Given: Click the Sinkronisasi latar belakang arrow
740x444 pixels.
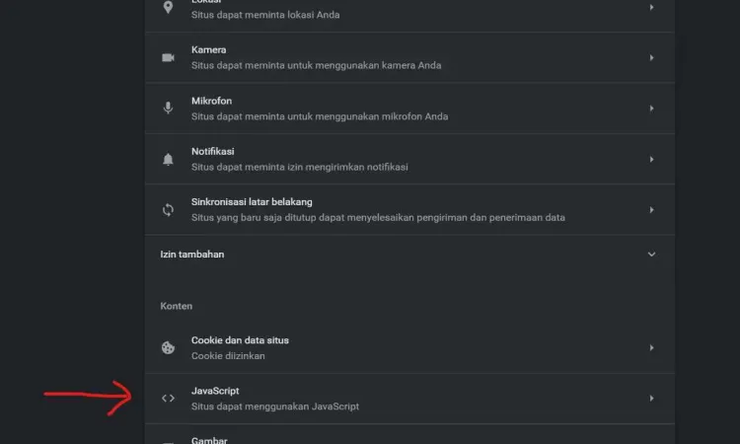Looking at the screenshot, I should click(651, 209).
